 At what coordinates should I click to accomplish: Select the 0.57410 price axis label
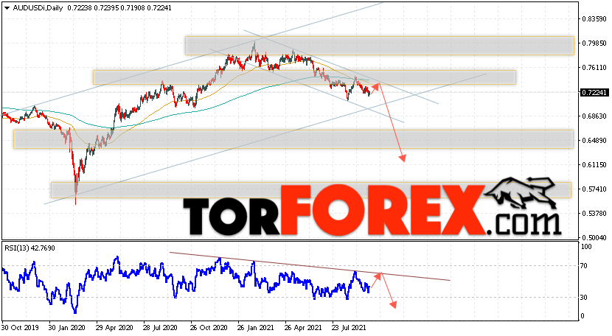(594, 189)
